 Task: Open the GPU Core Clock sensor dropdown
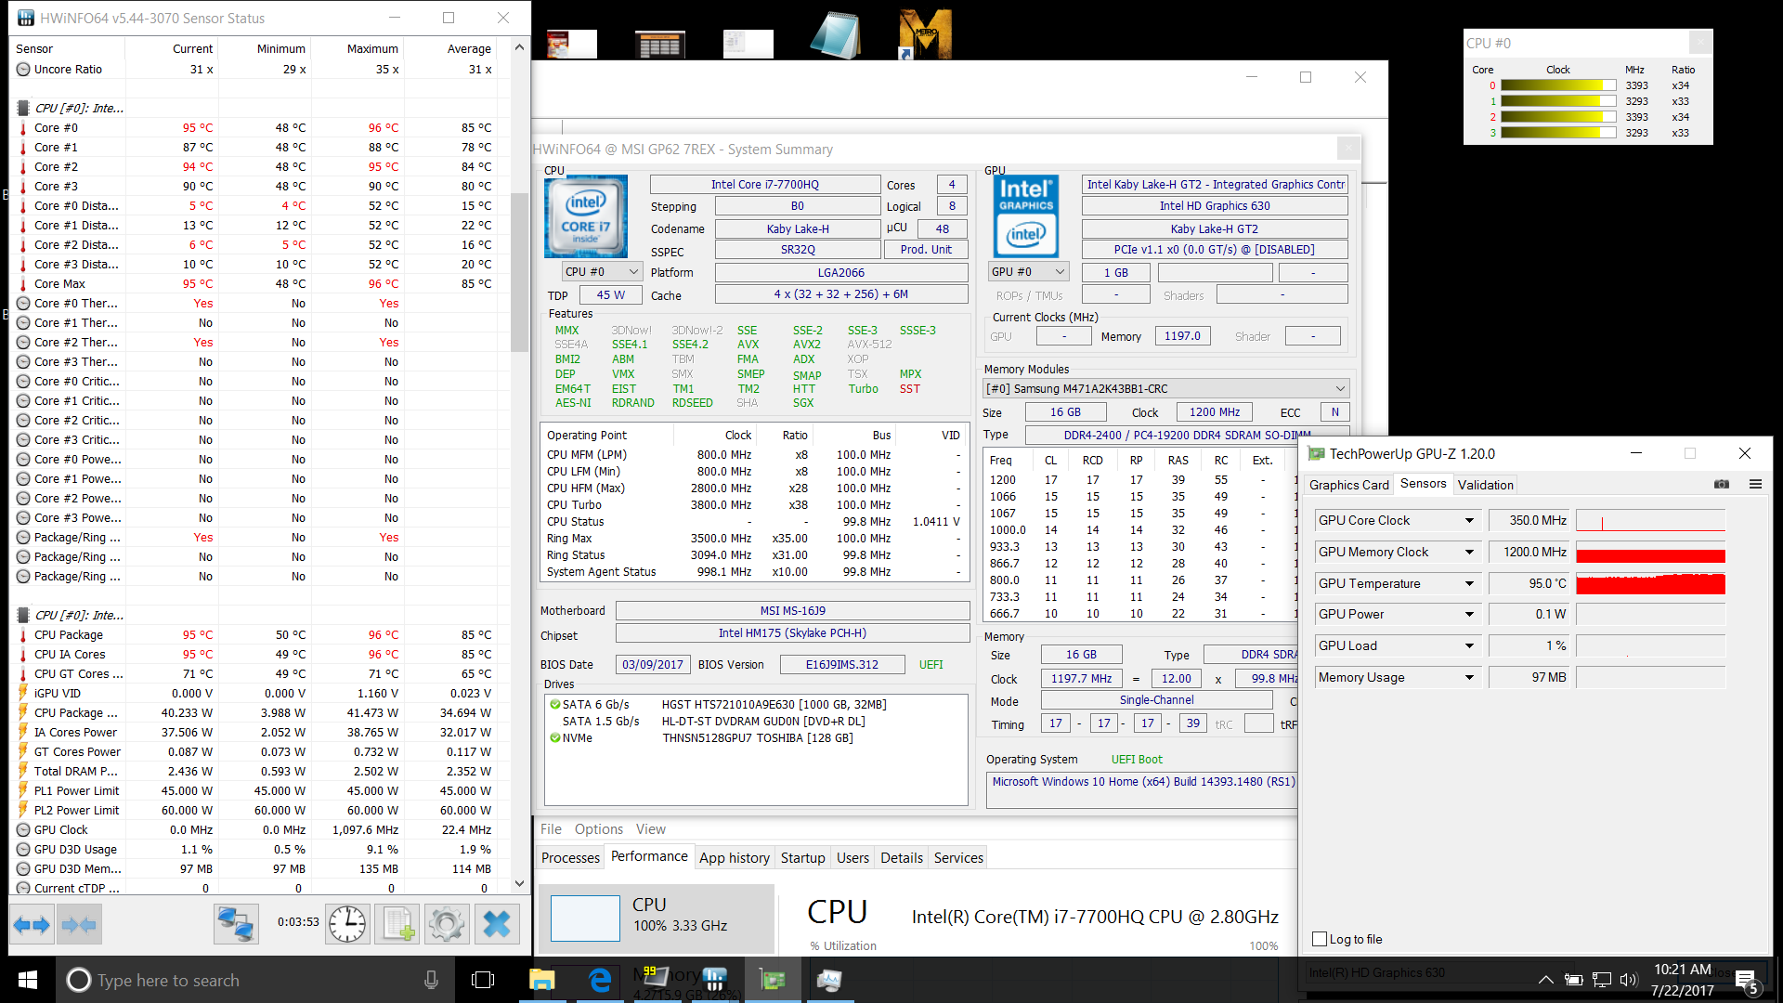tap(1469, 521)
